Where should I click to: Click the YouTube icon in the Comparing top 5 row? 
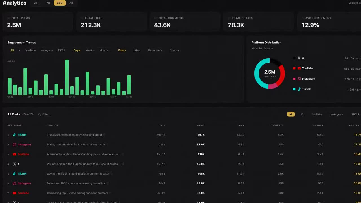tap(14, 193)
